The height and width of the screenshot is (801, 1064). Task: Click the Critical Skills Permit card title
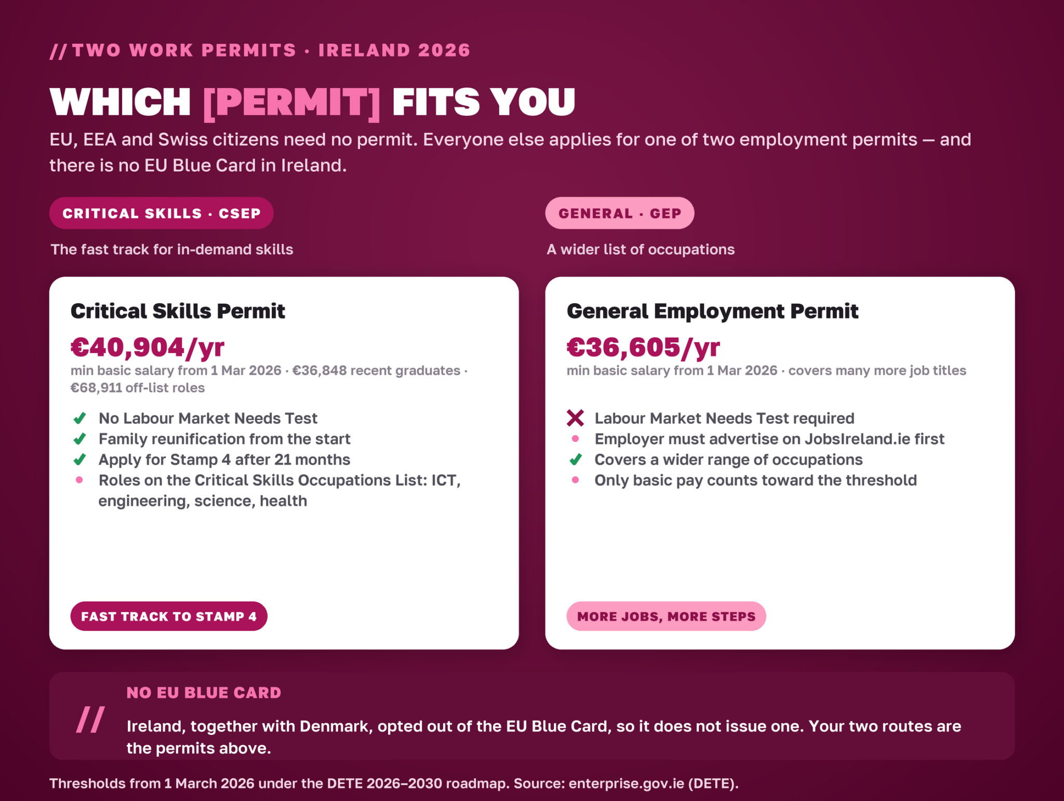[x=178, y=311]
